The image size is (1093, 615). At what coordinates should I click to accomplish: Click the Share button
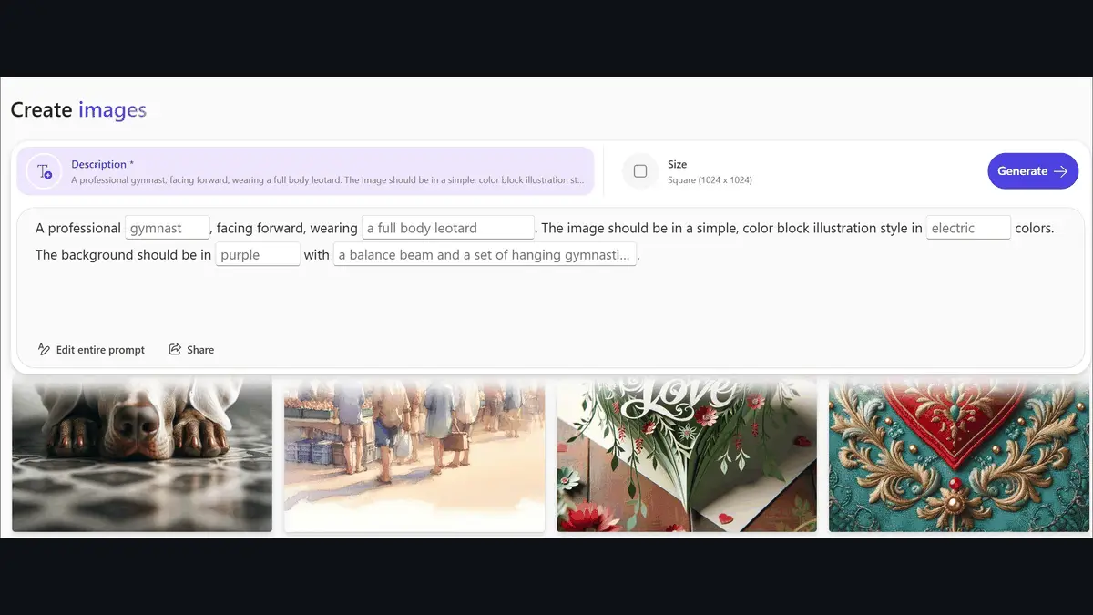(191, 350)
